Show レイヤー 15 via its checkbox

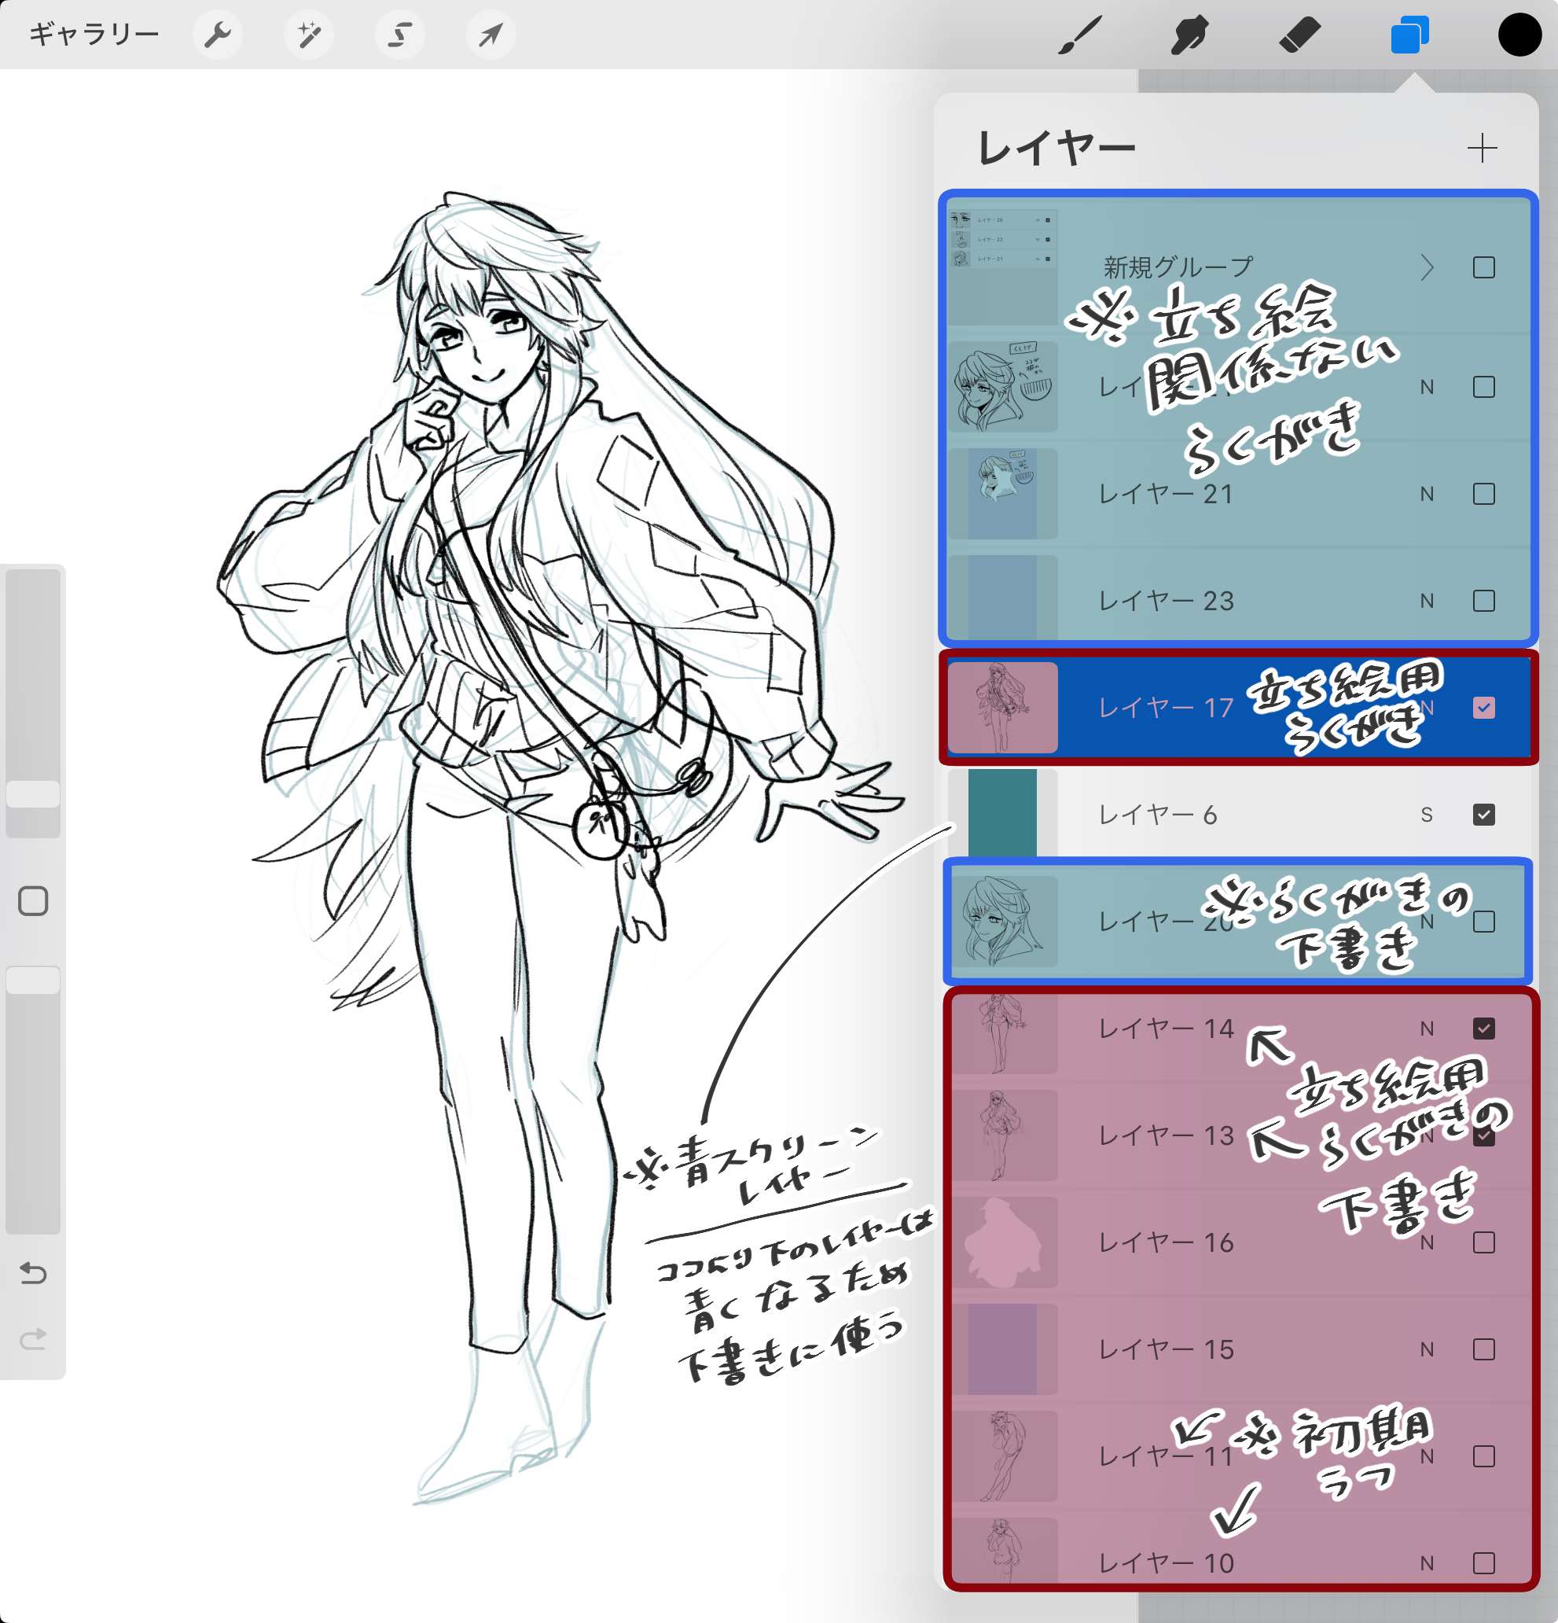click(1483, 1349)
